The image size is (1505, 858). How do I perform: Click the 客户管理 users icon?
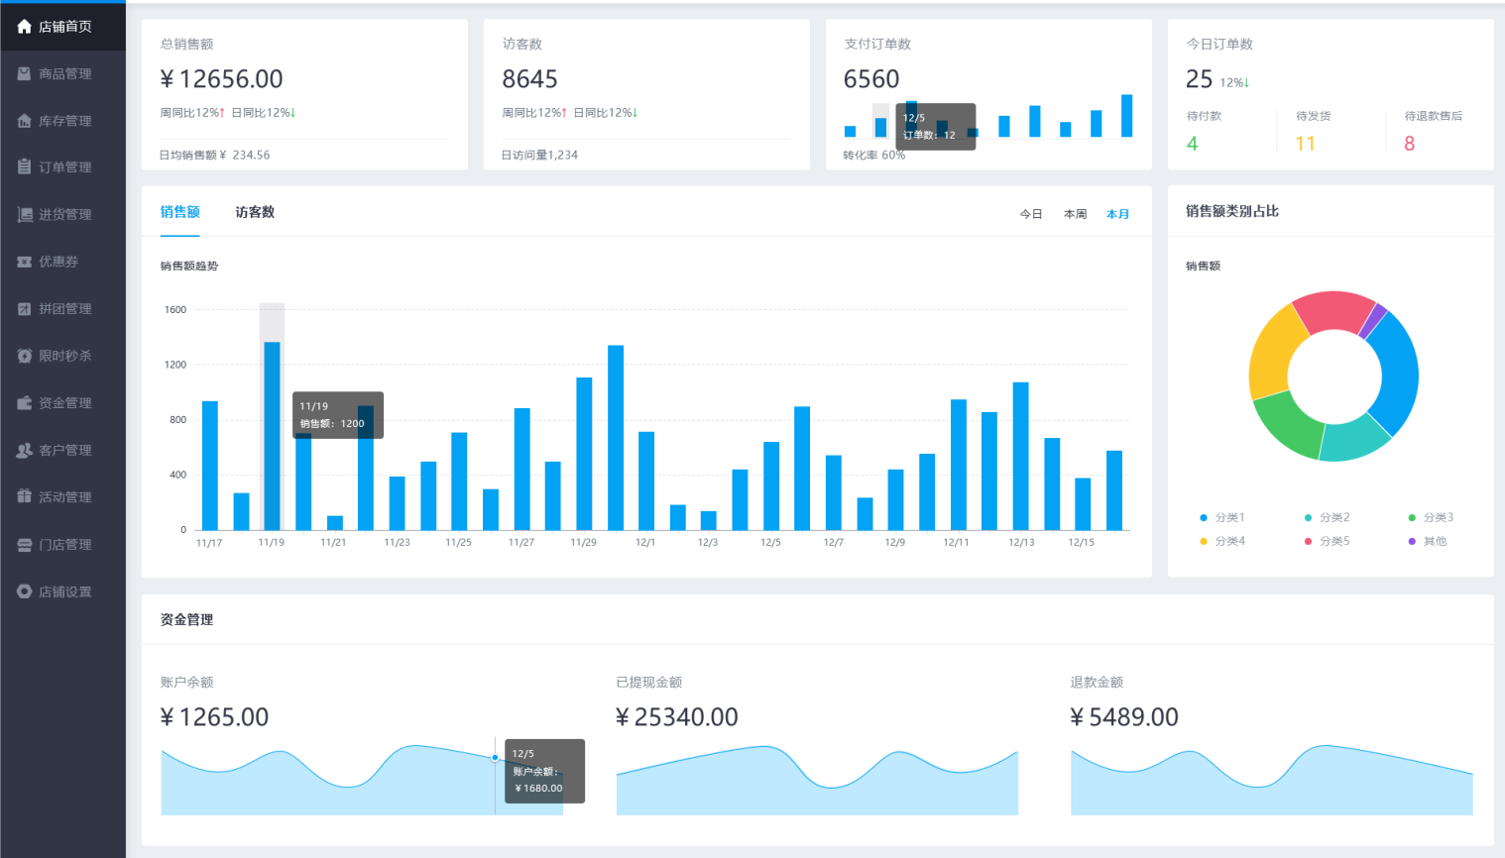click(24, 450)
